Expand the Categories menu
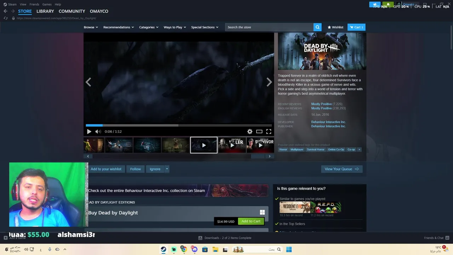Screen dimensions: 453x255 [x=149, y=27]
